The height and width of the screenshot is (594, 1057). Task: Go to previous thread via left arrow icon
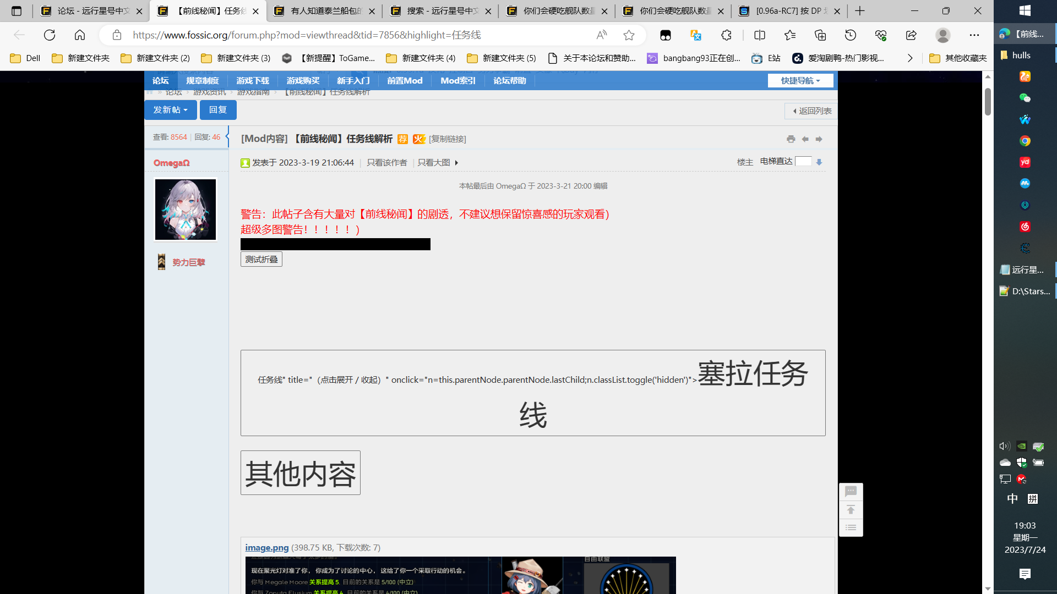805,139
